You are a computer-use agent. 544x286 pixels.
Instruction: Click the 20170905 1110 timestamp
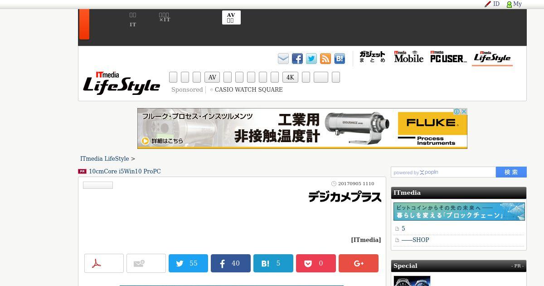(x=356, y=184)
